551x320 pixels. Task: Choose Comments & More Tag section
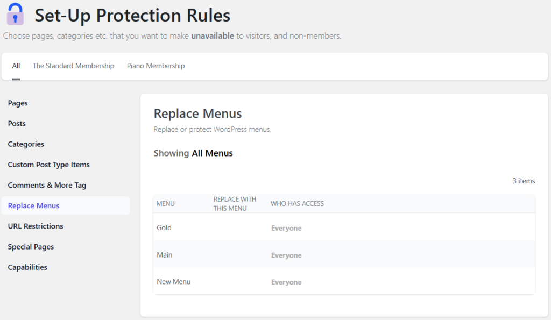pos(47,185)
